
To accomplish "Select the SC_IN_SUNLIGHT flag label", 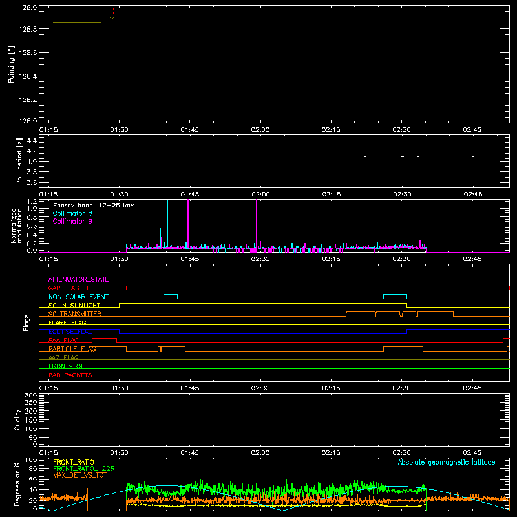I will 74,305.
